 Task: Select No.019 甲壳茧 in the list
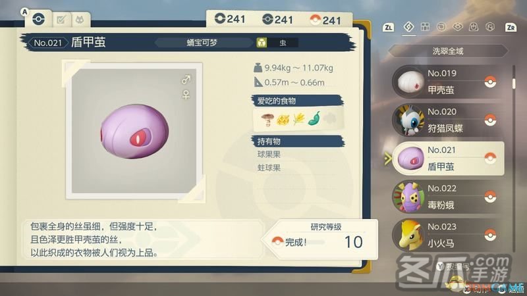[448, 82]
